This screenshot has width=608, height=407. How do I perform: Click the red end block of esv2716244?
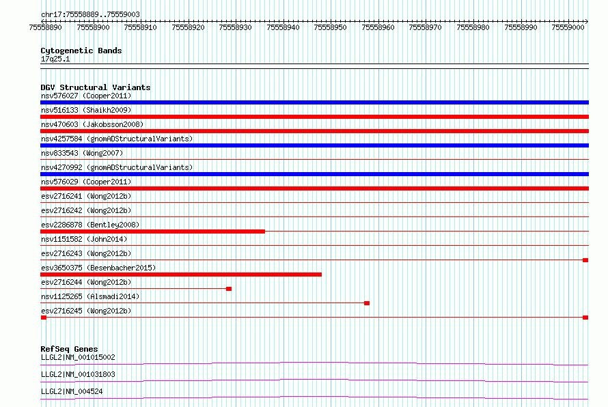coord(229,289)
